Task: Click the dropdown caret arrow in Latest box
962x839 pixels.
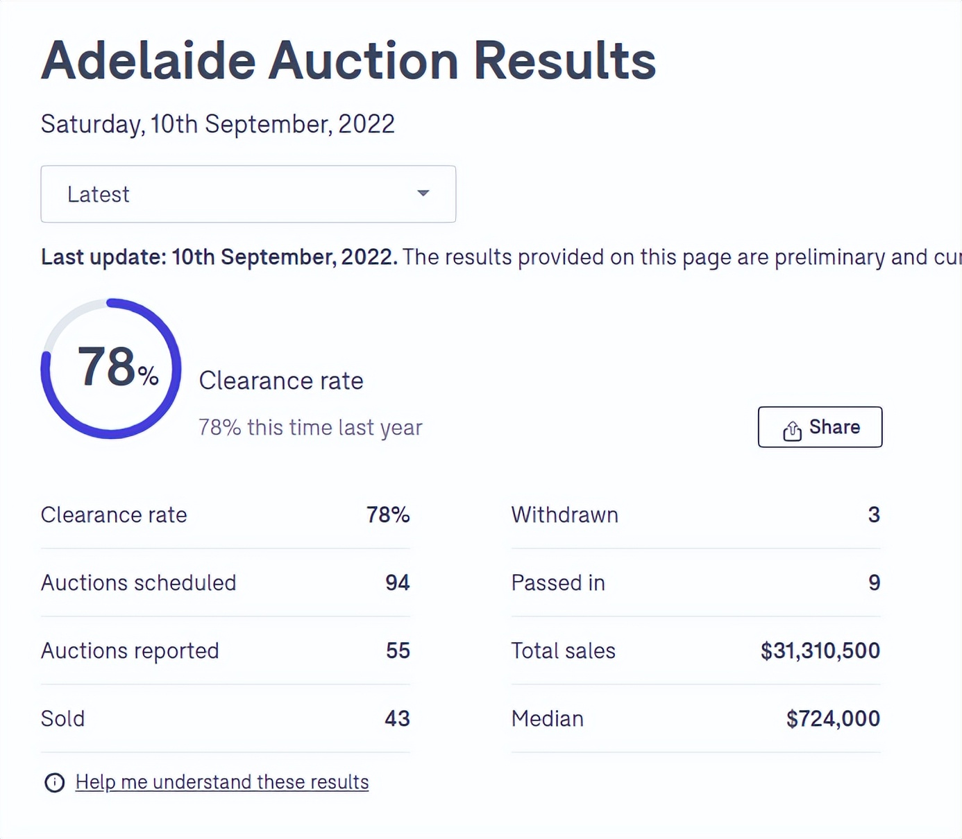Action: [423, 193]
